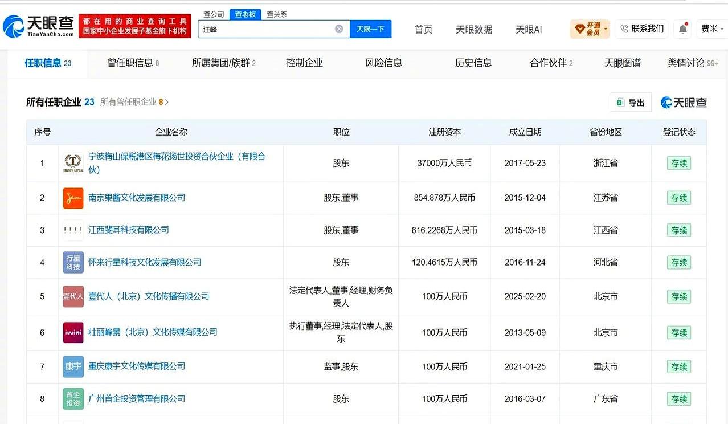
Task: Click 616.2268万人民币 capital cell
Action: pos(444,230)
